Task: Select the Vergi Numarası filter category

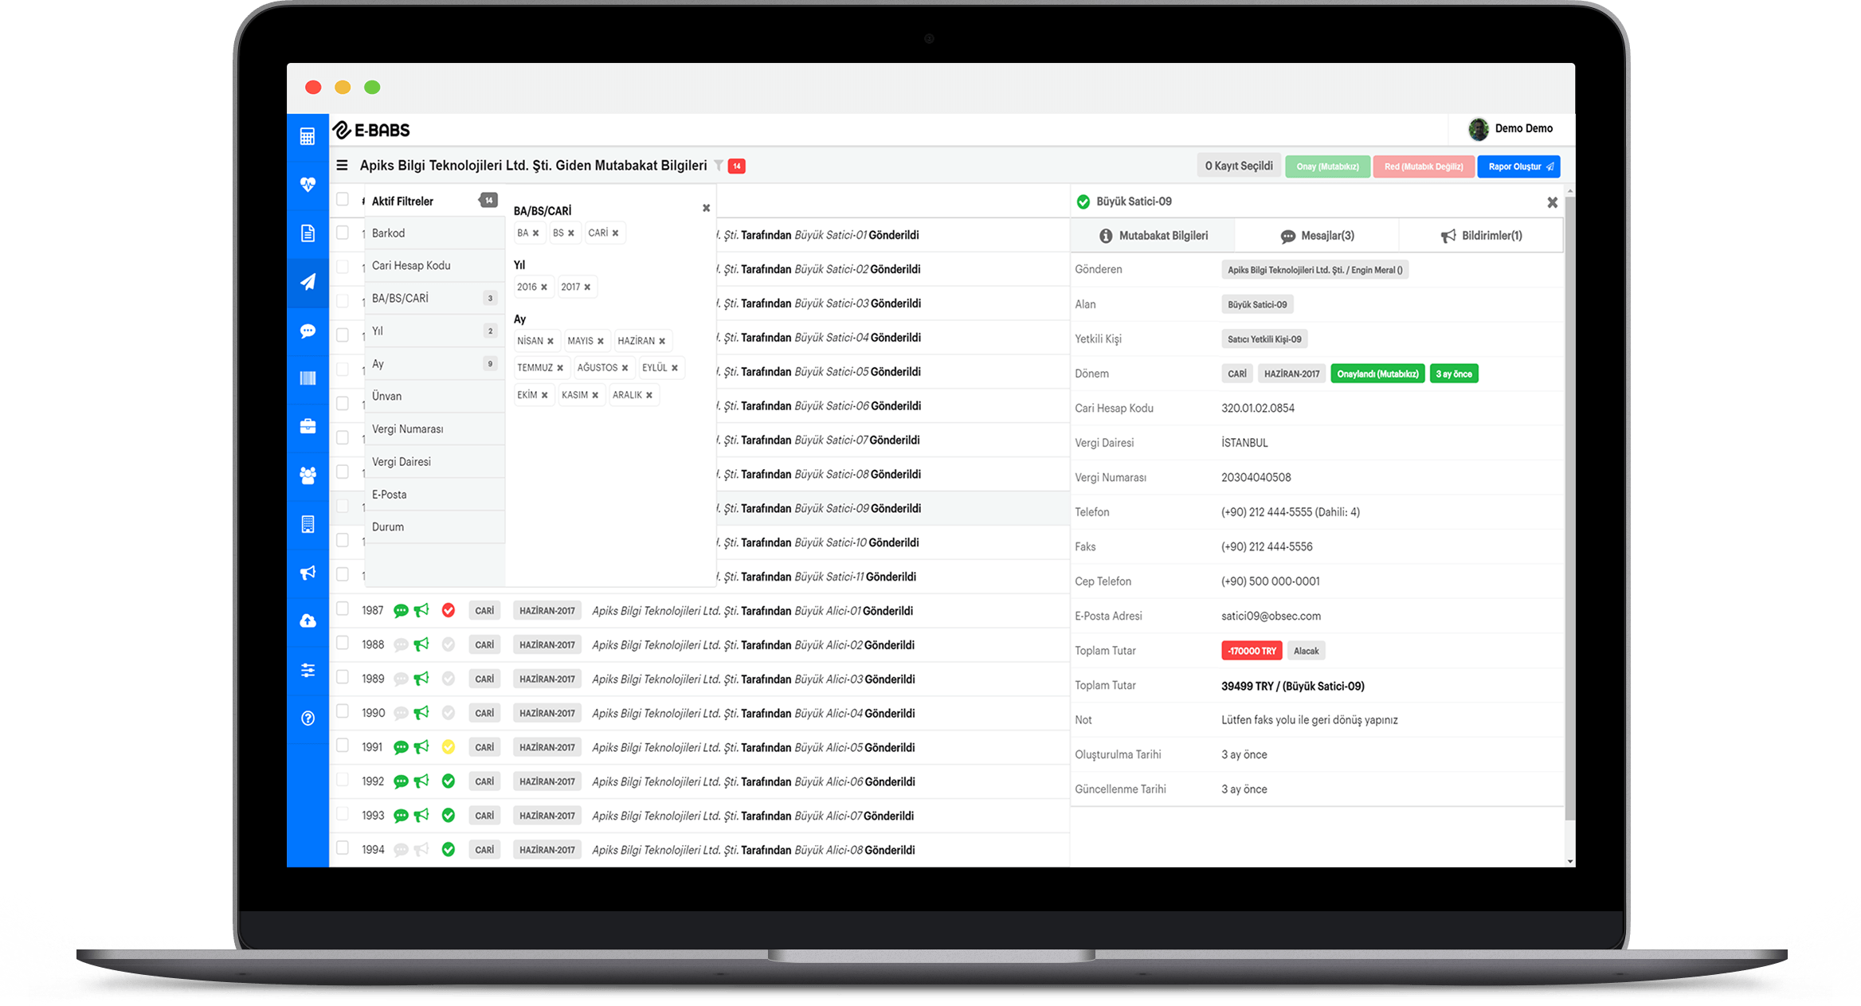Action: [x=435, y=429]
